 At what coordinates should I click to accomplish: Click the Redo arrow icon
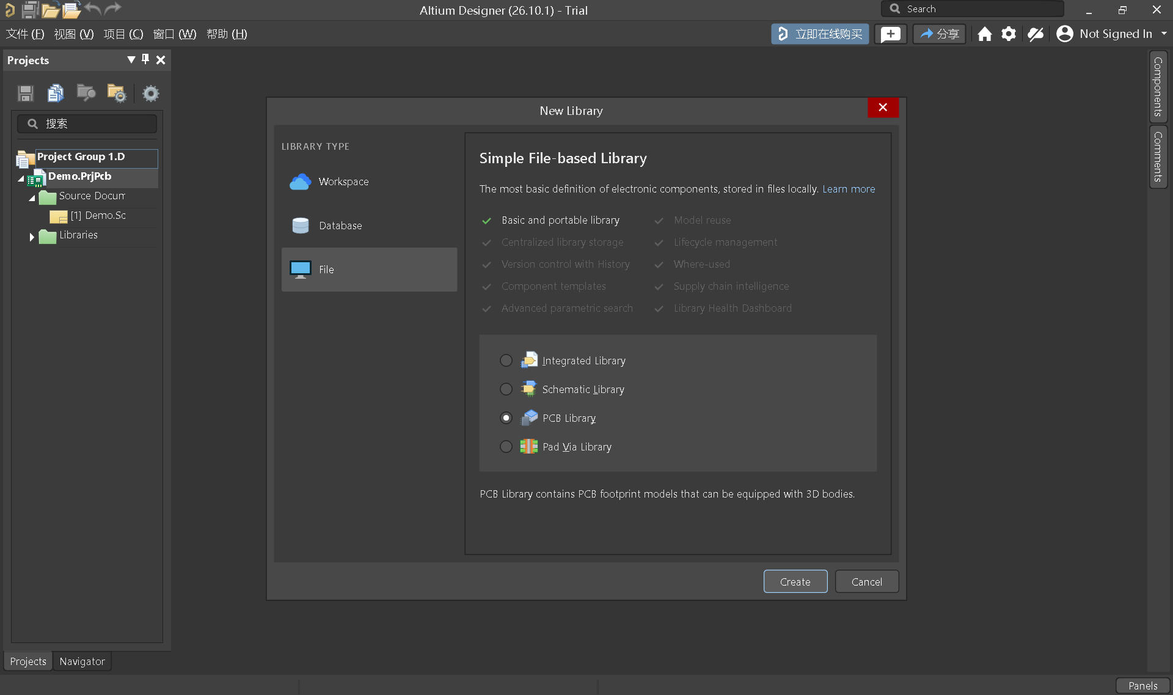(x=113, y=9)
